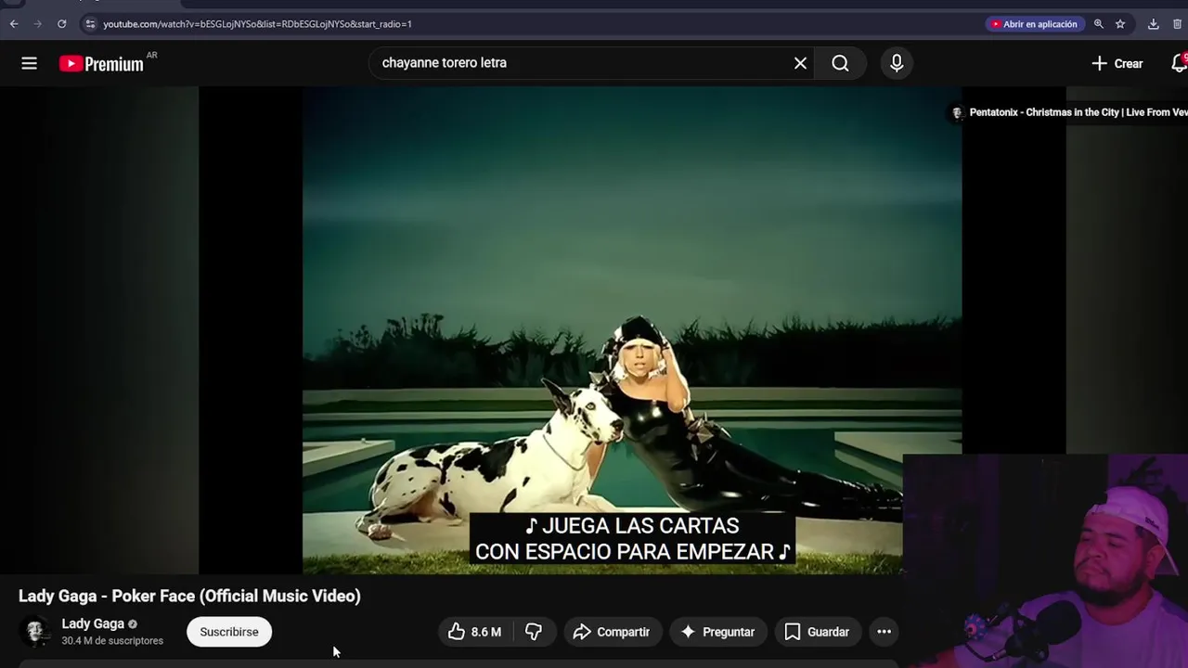Share the video via Compartir
Image resolution: width=1188 pixels, height=668 pixels.
(x=612, y=632)
